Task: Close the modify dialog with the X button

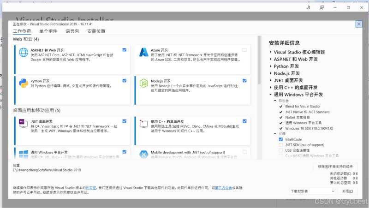Action: [x=359, y=24]
